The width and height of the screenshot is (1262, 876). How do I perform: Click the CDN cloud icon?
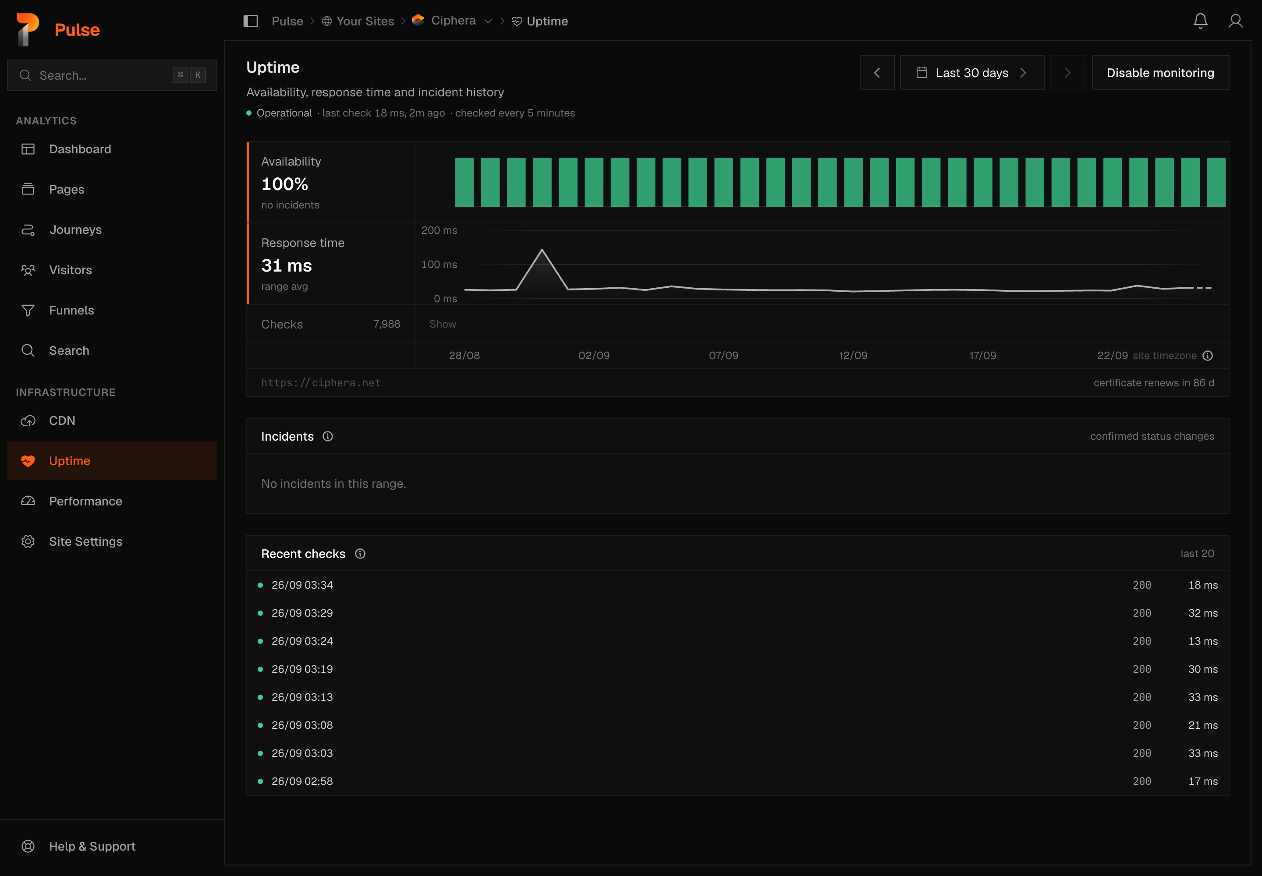pos(28,420)
